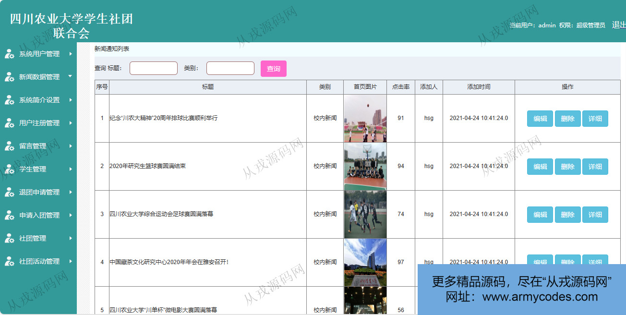Log out using the 退出 link
This screenshot has height=315, width=626.
(619, 25)
